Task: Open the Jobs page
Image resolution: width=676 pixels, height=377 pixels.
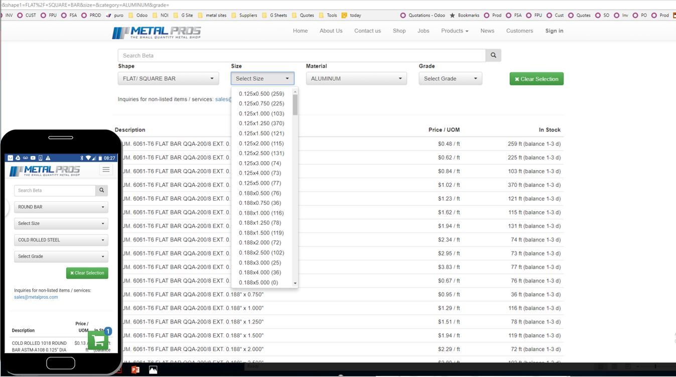Action: tap(423, 31)
